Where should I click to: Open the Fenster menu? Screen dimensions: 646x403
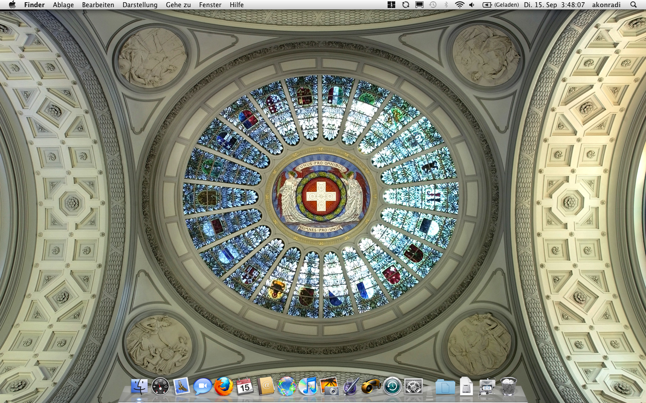coord(210,4)
